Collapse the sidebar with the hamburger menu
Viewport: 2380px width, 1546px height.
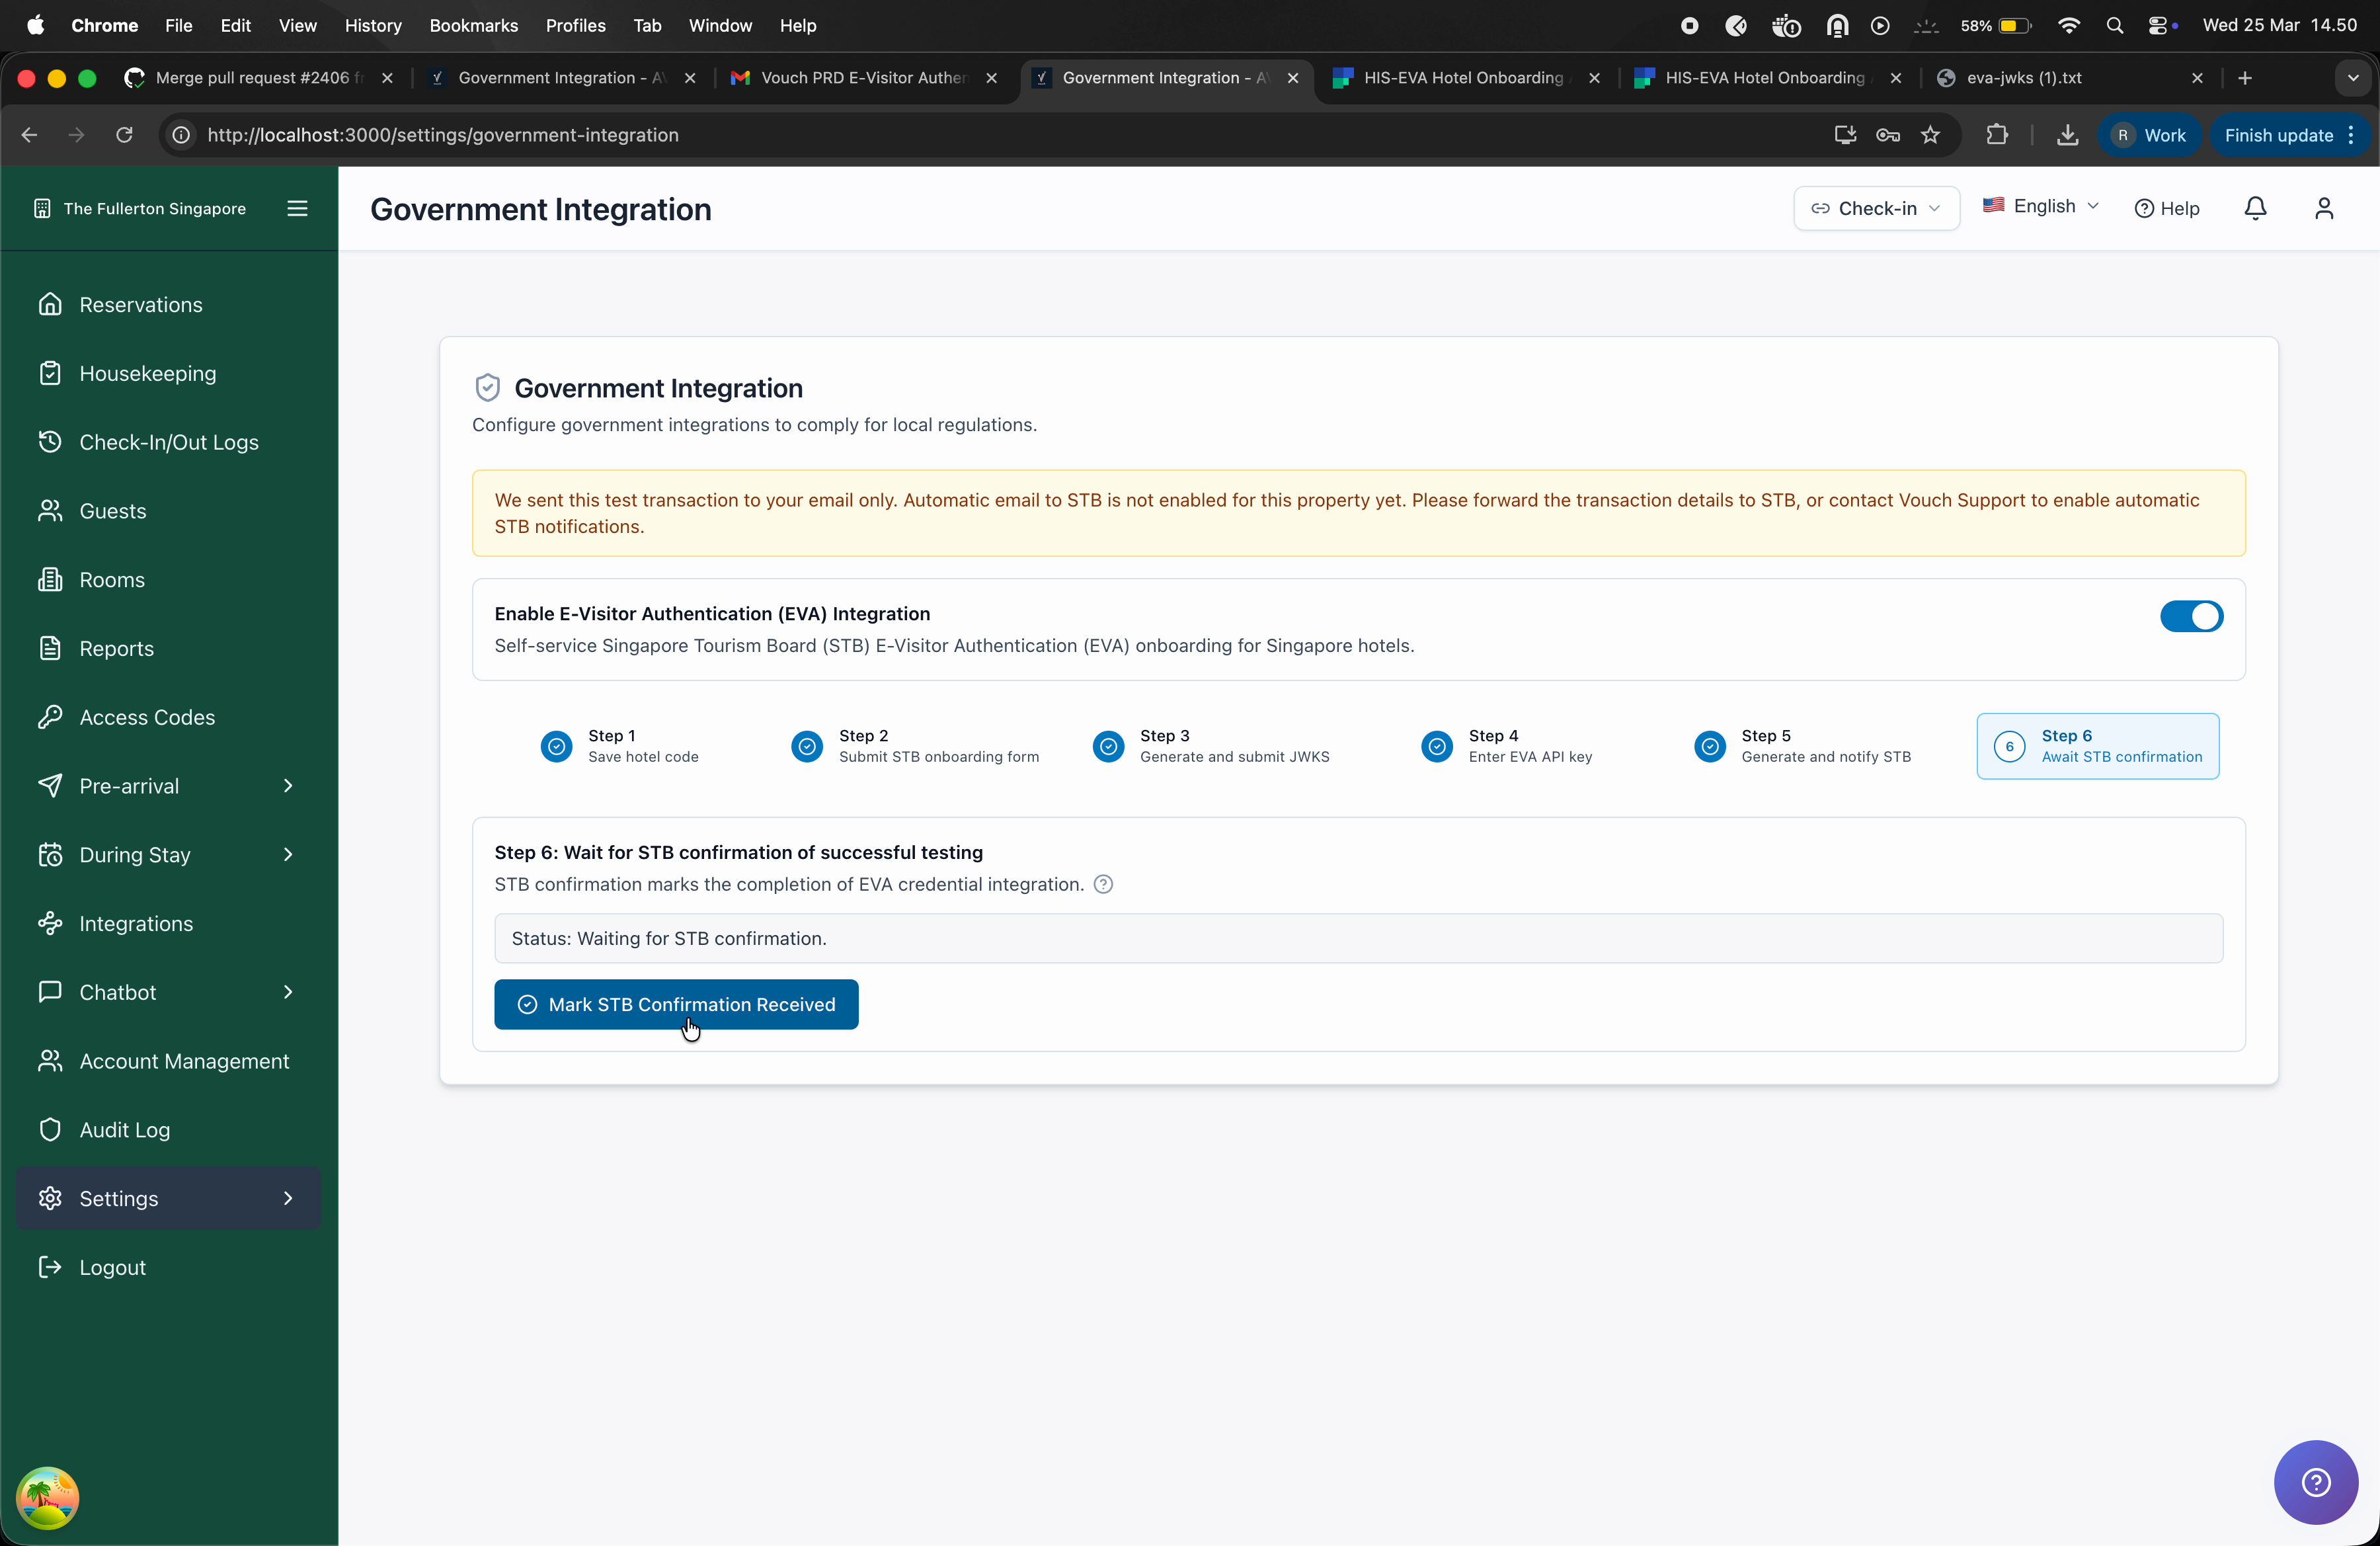pyautogui.click(x=298, y=208)
